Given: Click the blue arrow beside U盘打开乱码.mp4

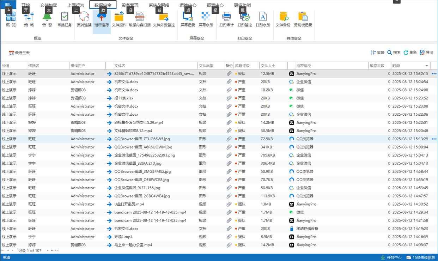Looking at the screenshot, I should pos(109,204).
